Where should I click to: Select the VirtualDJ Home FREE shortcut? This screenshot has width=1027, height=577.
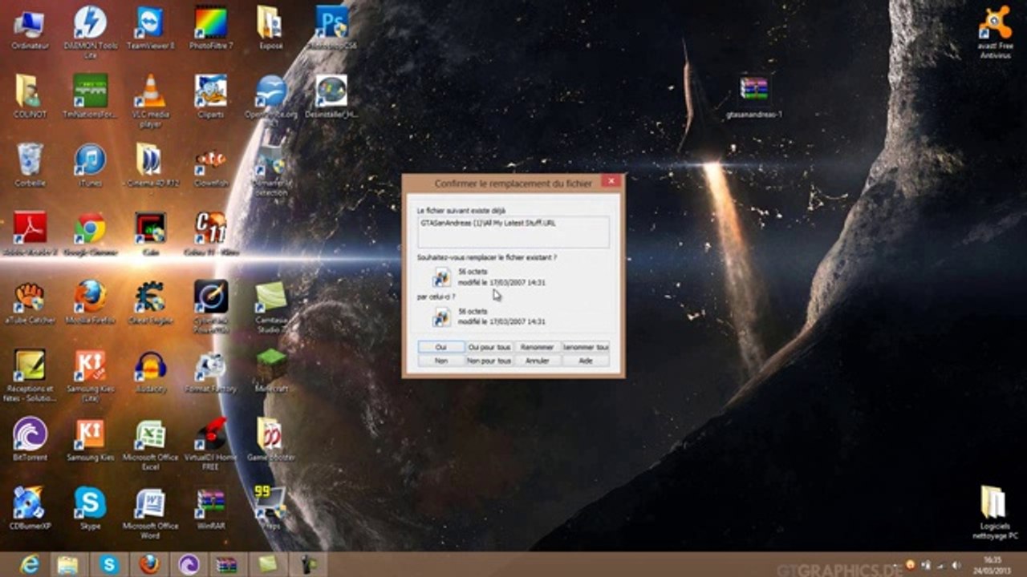coord(211,445)
